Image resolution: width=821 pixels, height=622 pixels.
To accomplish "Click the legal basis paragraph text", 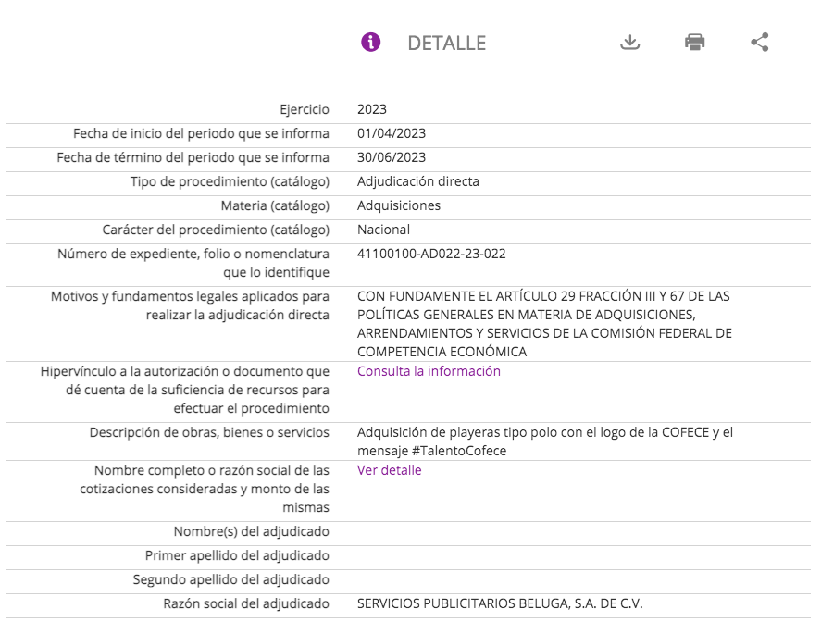I will click(x=544, y=324).
